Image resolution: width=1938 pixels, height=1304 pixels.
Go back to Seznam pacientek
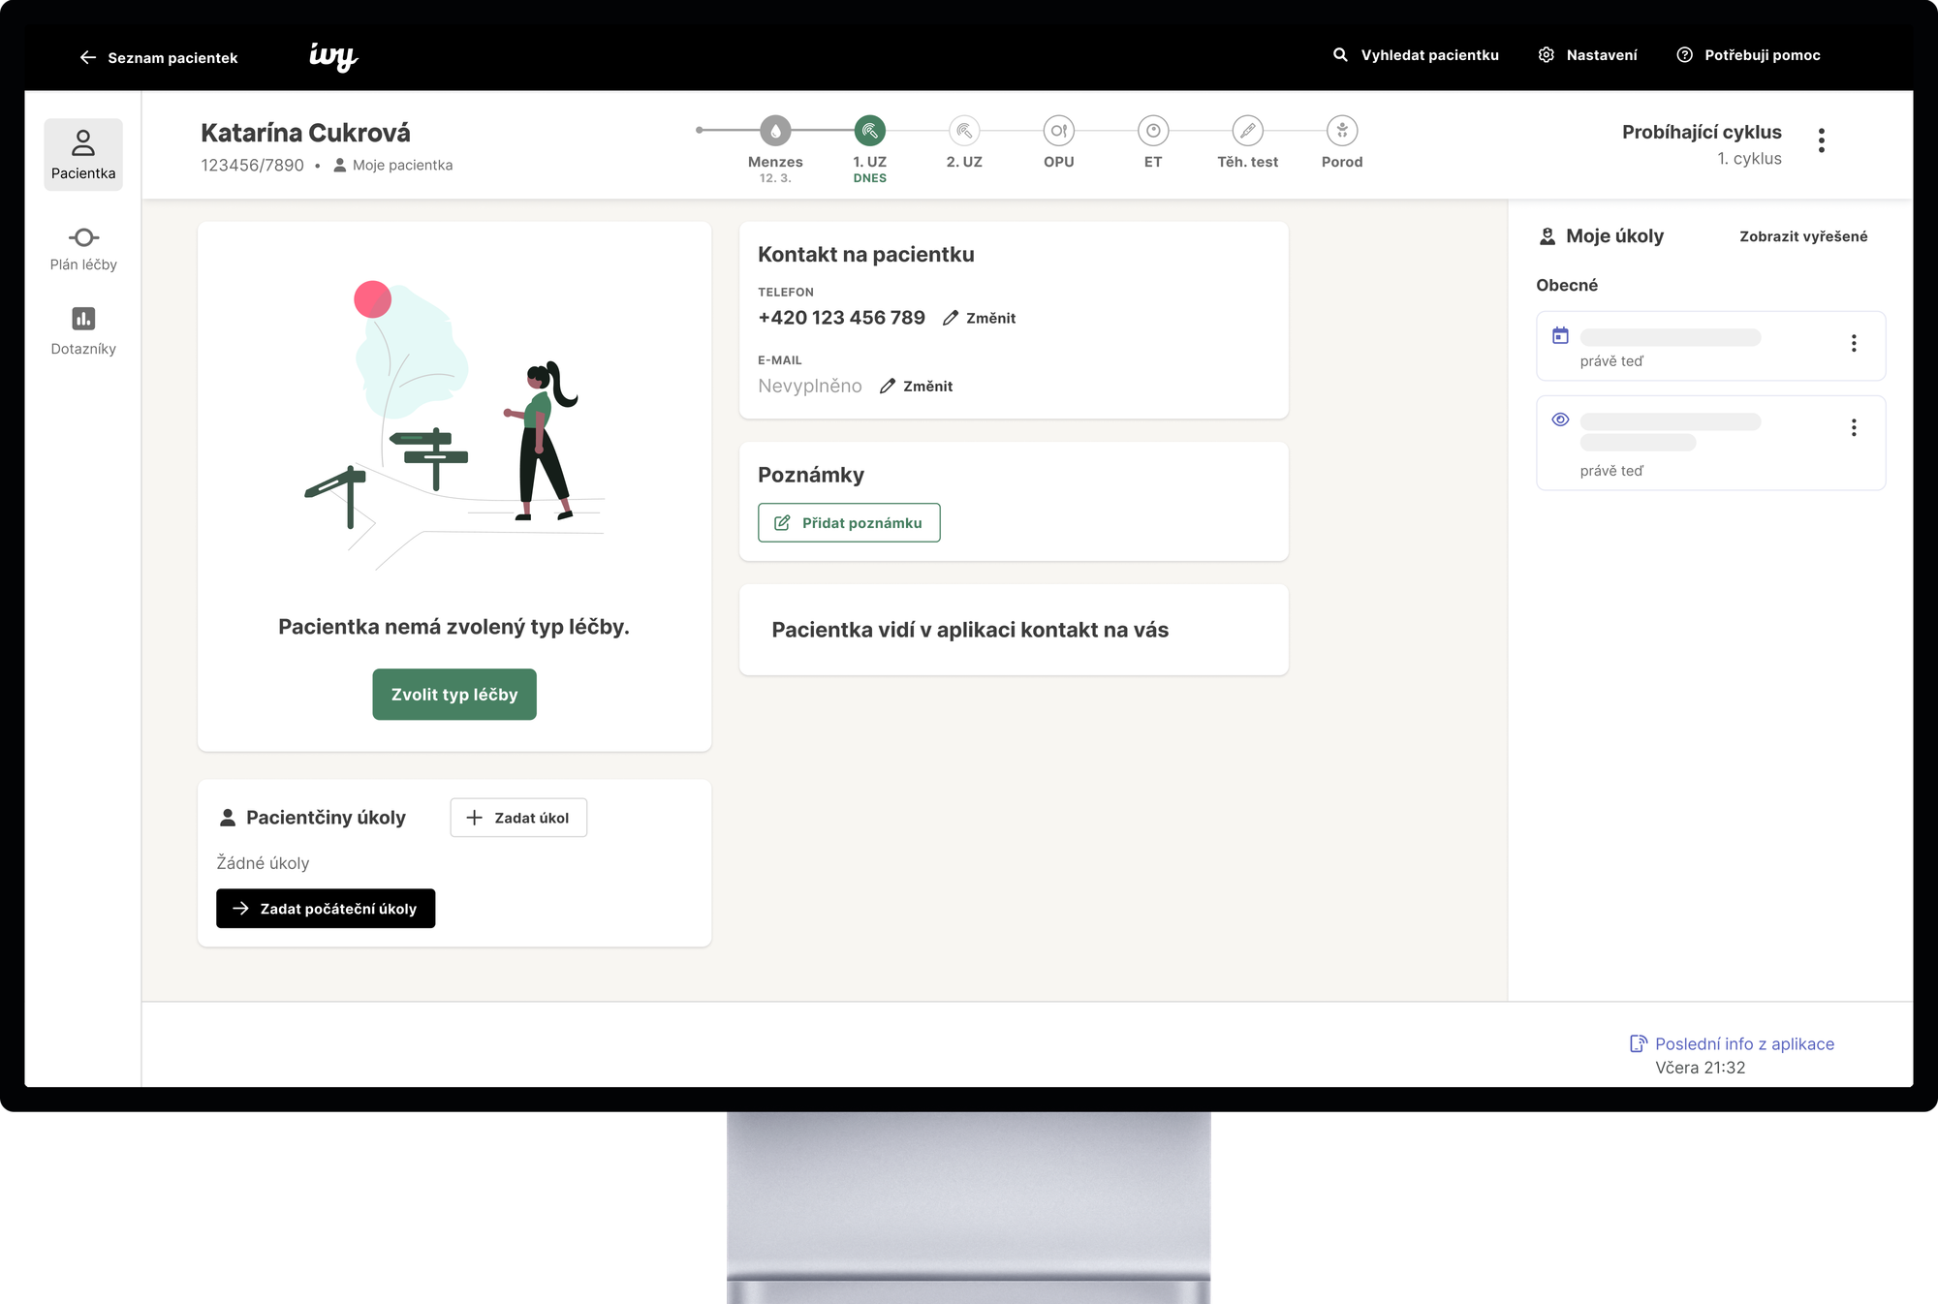click(159, 57)
